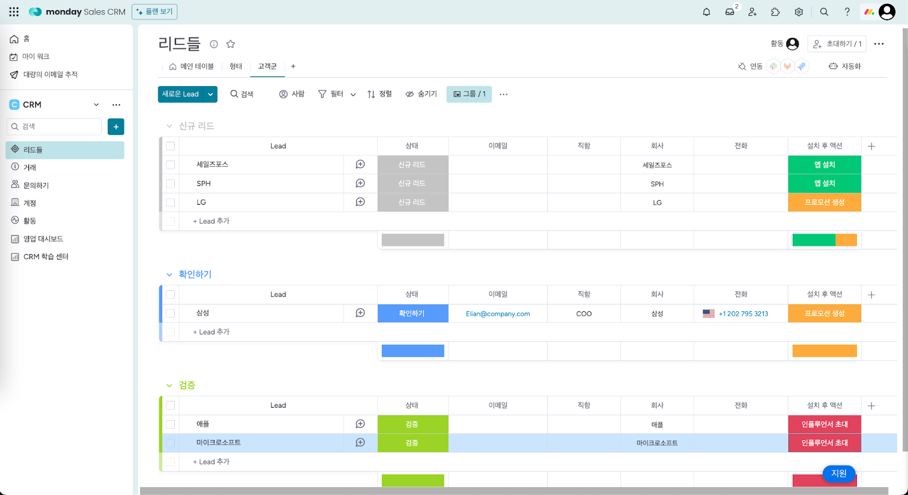The height and width of the screenshot is (495, 908).
Task: Open the apps puzzle piece icon
Action: point(775,12)
